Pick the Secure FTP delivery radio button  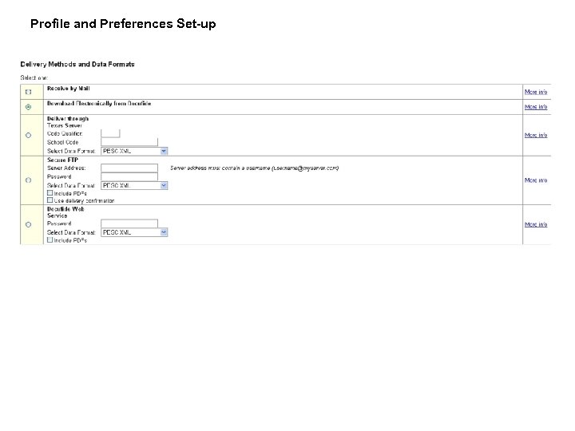coord(29,180)
